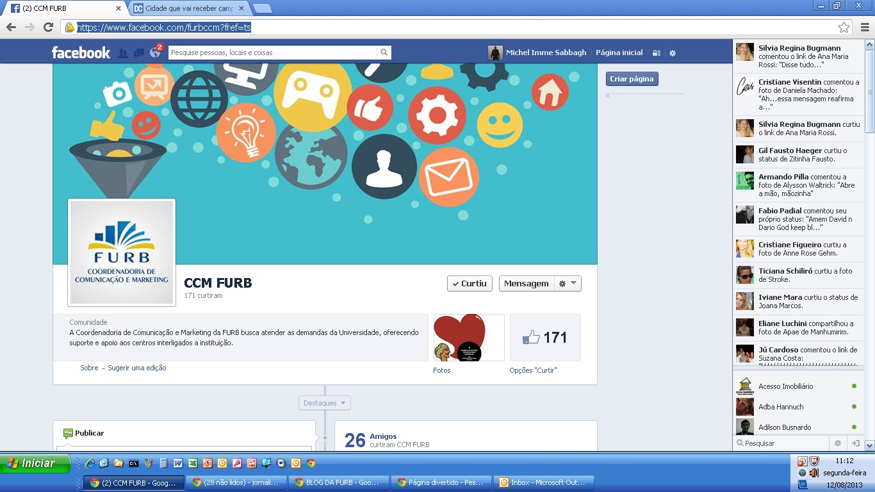Viewport: 875px width, 492px height.
Task: Click Michel Imme Sabbagh profile picture
Action: pos(495,53)
